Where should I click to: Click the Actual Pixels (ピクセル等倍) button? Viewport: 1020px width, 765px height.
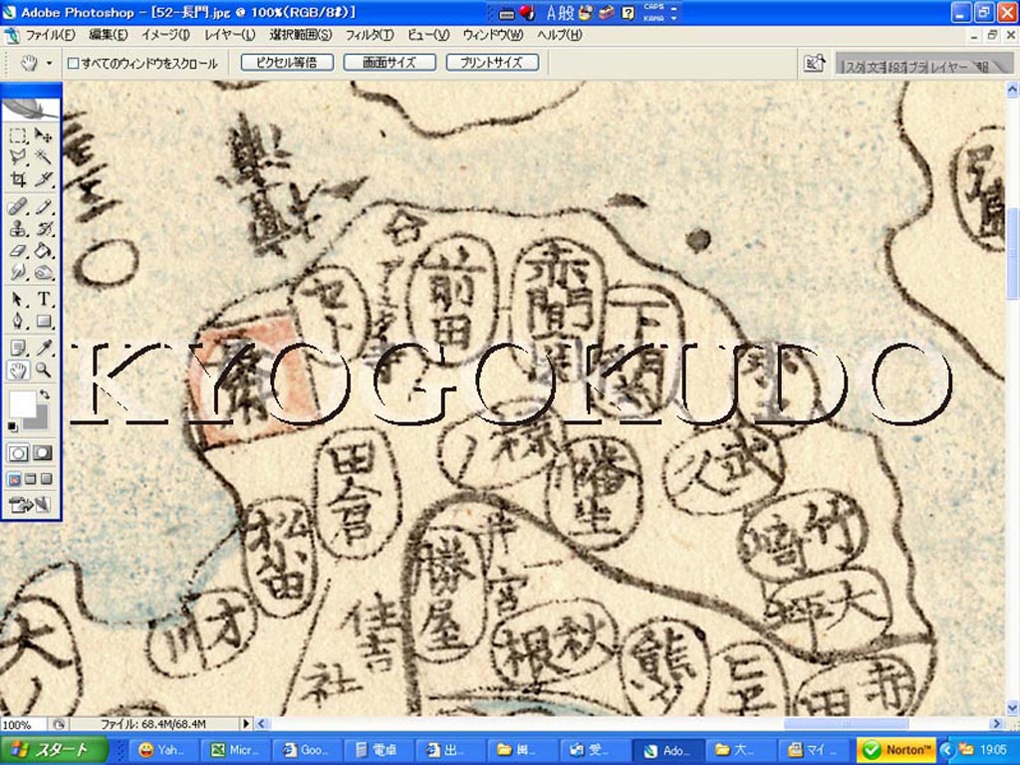pos(287,63)
